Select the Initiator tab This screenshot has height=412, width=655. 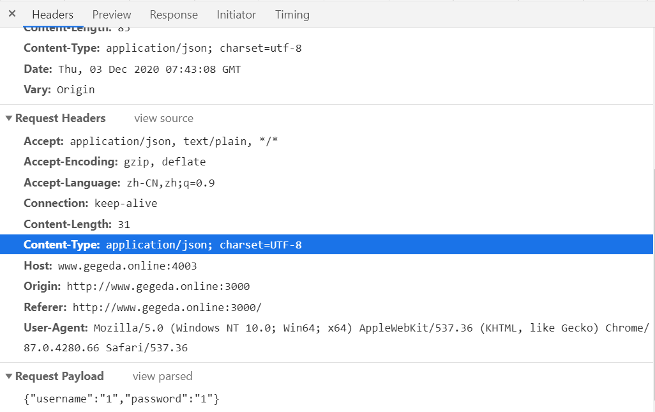click(236, 14)
